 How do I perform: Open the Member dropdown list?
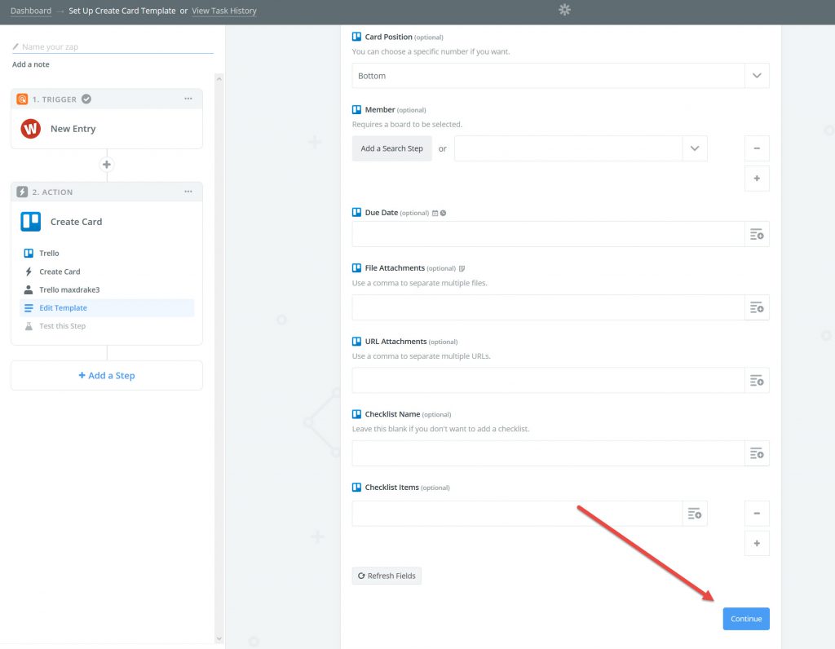pyautogui.click(x=695, y=148)
